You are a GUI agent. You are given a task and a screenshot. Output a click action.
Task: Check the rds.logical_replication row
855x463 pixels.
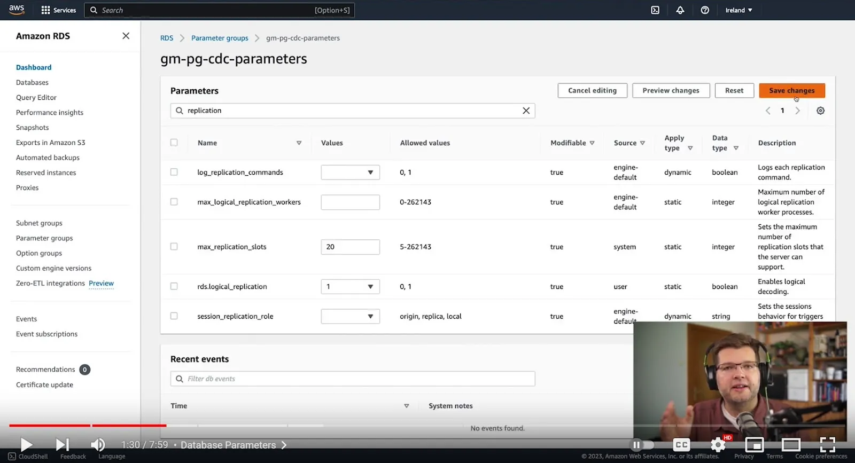tap(174, 286)
